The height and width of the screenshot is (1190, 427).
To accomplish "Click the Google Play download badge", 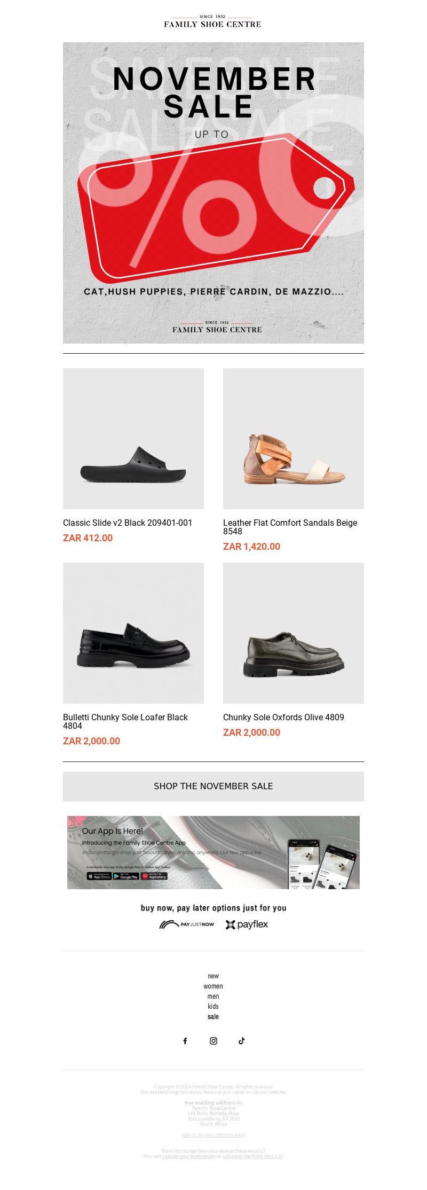I will click(x=126, y=876).
